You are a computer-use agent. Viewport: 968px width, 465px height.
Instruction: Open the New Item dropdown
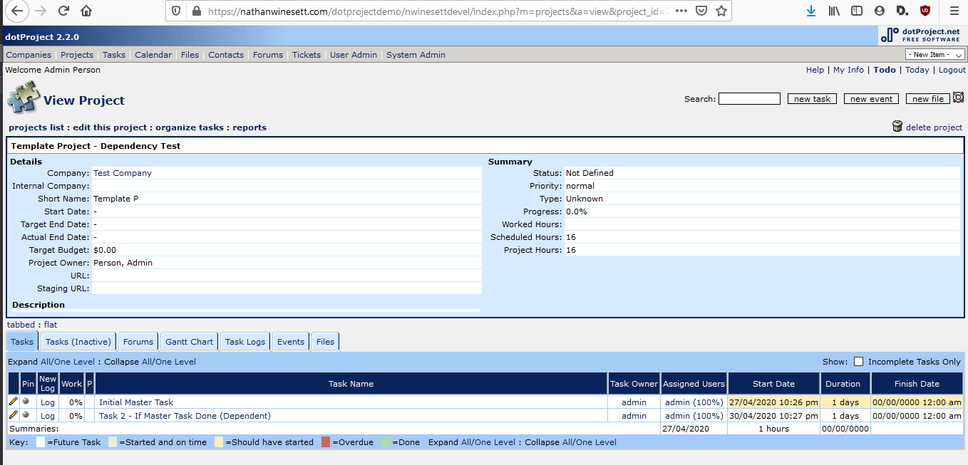(x=934, y=53)
